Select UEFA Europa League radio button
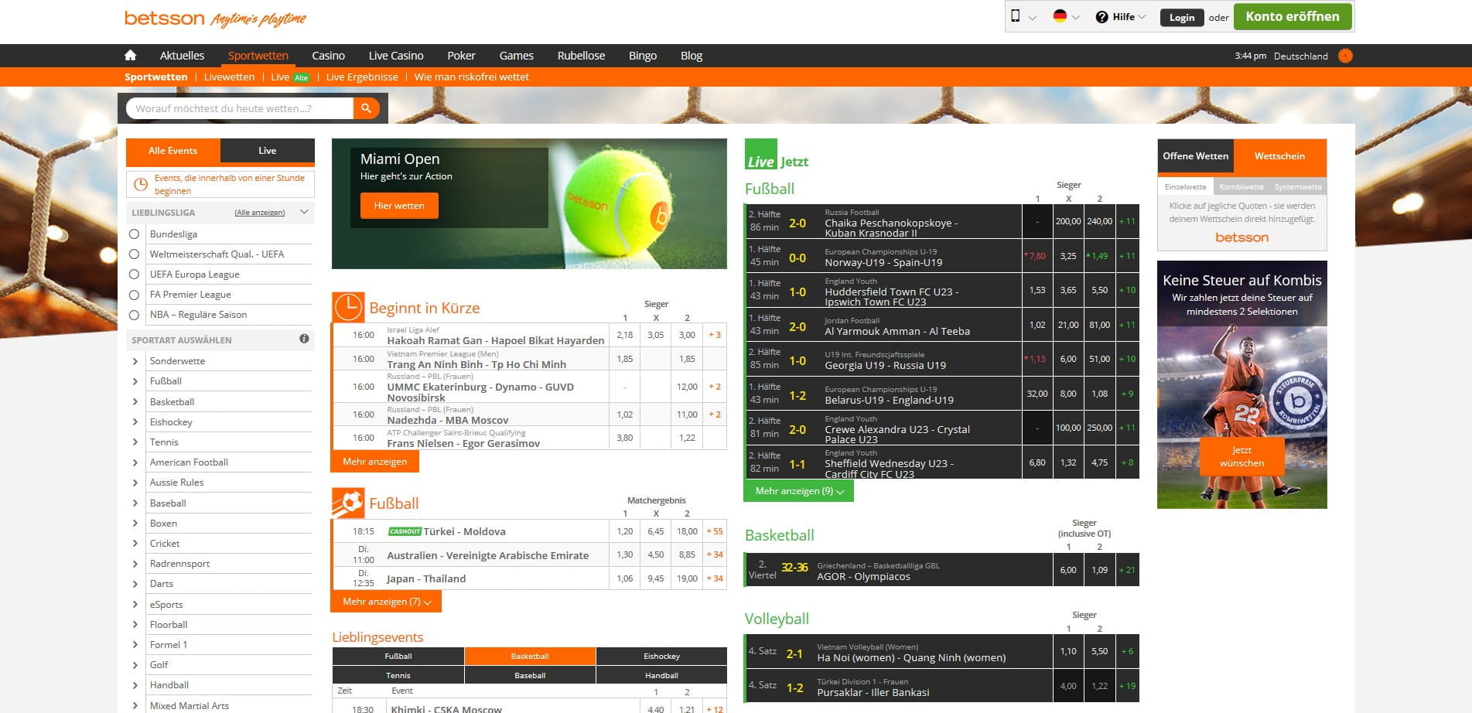This screenshot has width=1472, height=713. [x=134, y=274]
